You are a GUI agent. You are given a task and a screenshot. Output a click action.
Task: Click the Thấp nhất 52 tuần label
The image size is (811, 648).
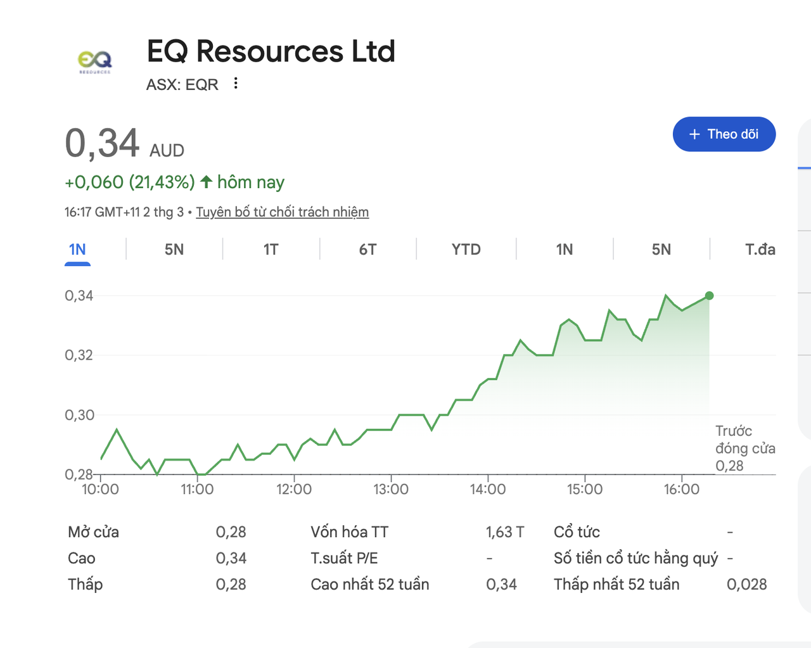click(616, 584)
